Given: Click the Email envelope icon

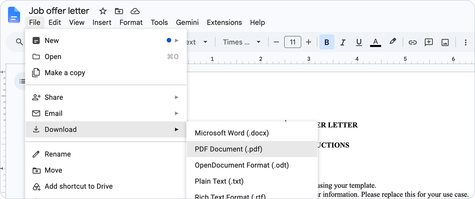Looking at the screenshot, I should pos(36,113).
